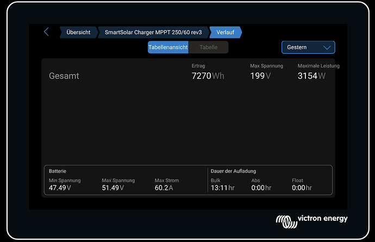
Task: Open the SmartSolar Charger MPPT 250/60 rev3 breadcrumb
Action: [x=153, y=32]
